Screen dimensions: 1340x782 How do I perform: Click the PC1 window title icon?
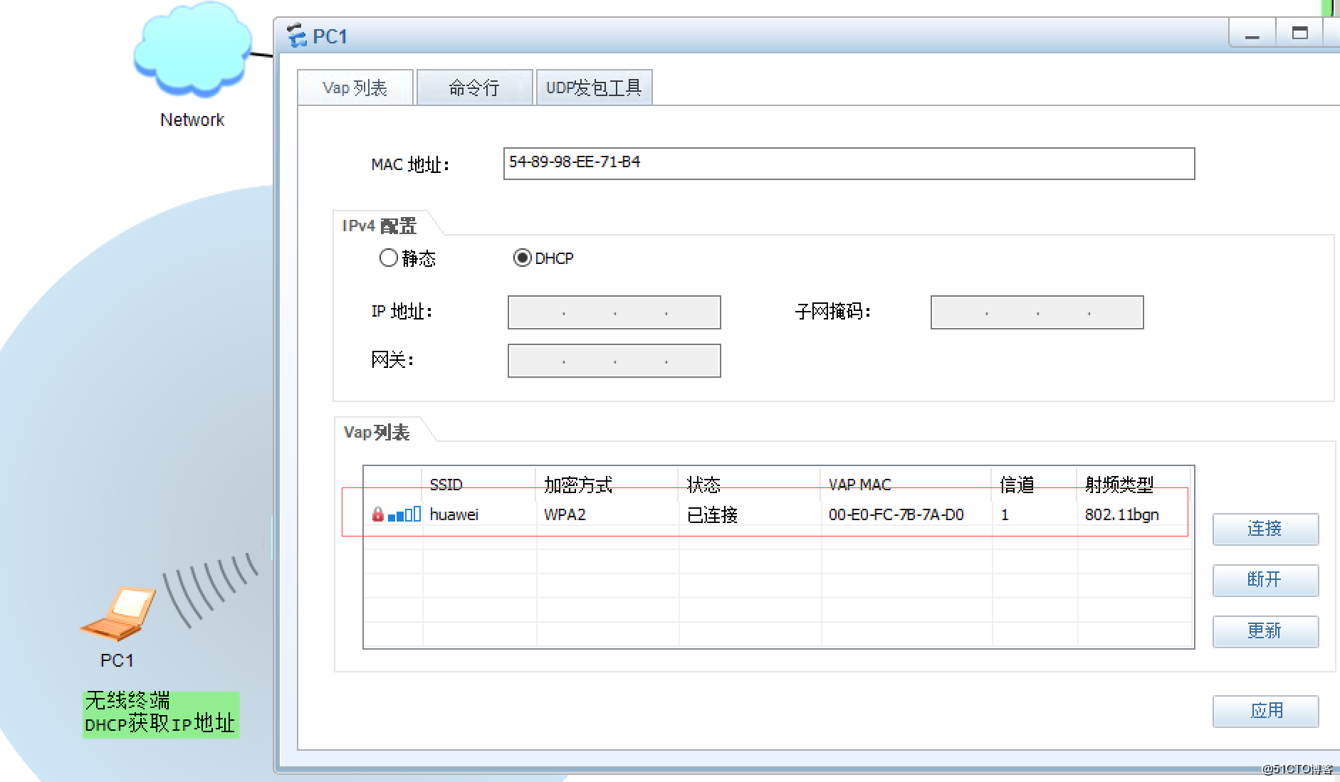[x=296, y=36]
